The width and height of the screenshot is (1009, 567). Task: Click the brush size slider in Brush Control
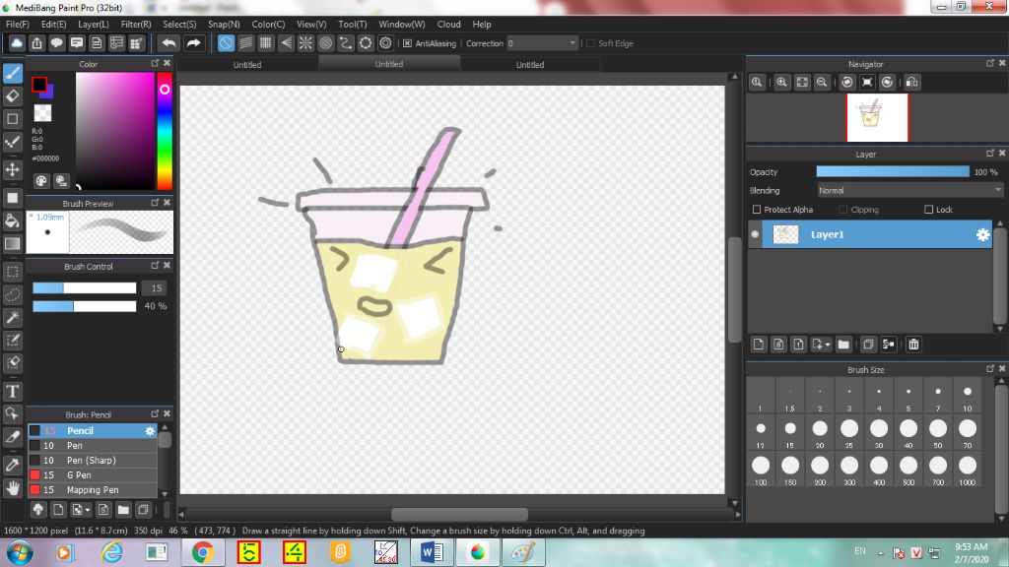[85, 288]
